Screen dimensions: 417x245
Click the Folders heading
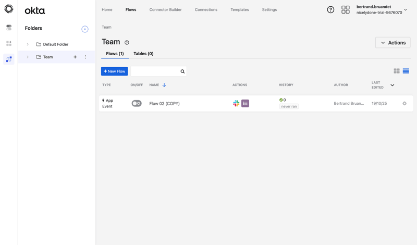[x=33, y=28]
